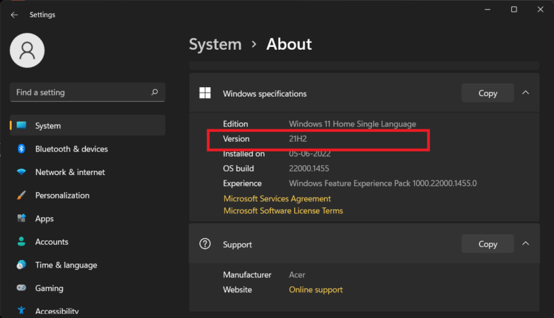Select the edition value Windows 11 Home Single Language

coord(352,124)
